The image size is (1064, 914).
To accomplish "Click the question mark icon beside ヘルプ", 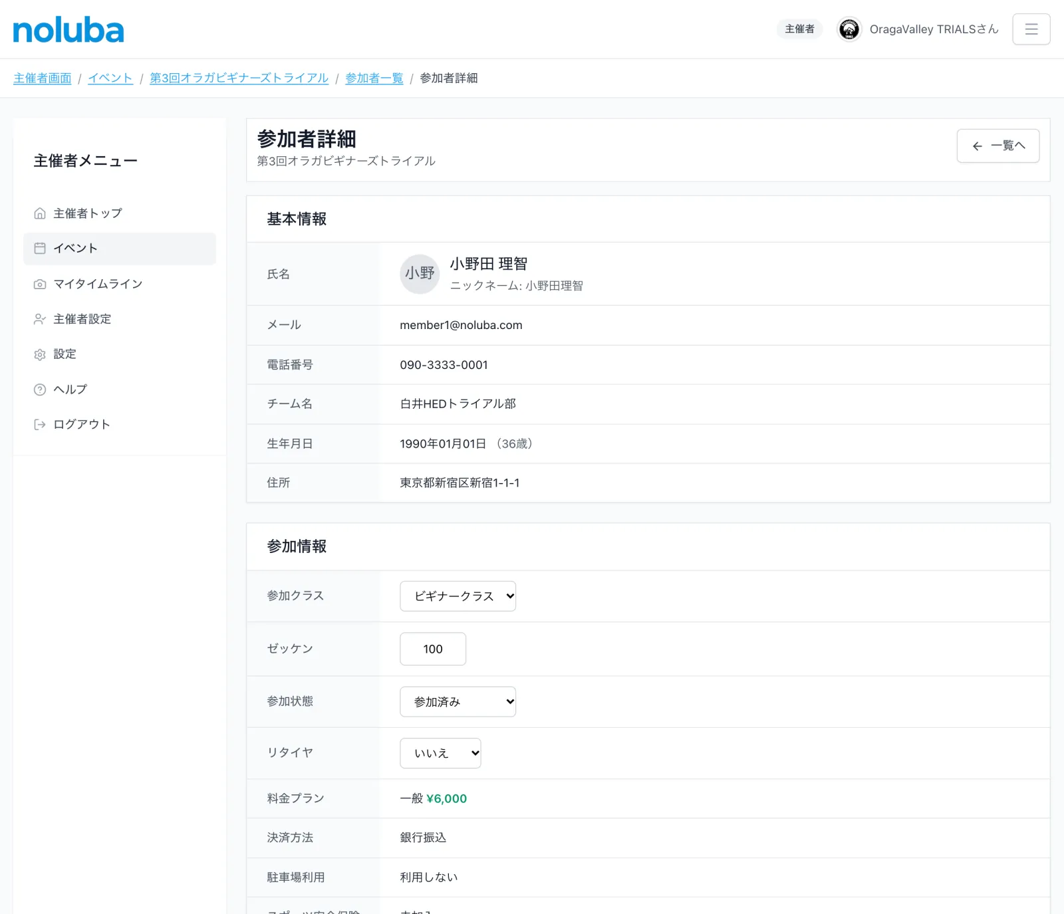I will [x=40, y=390].
